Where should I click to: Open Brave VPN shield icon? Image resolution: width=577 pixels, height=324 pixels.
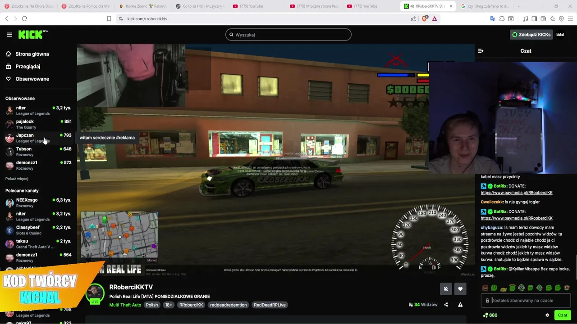tap(561, 18)
